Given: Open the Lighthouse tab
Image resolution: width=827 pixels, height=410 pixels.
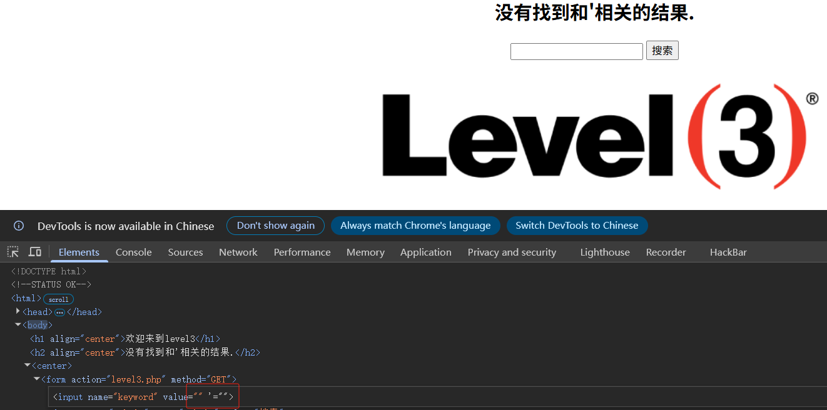Looking at the screenshot, I should coord(605,252).
